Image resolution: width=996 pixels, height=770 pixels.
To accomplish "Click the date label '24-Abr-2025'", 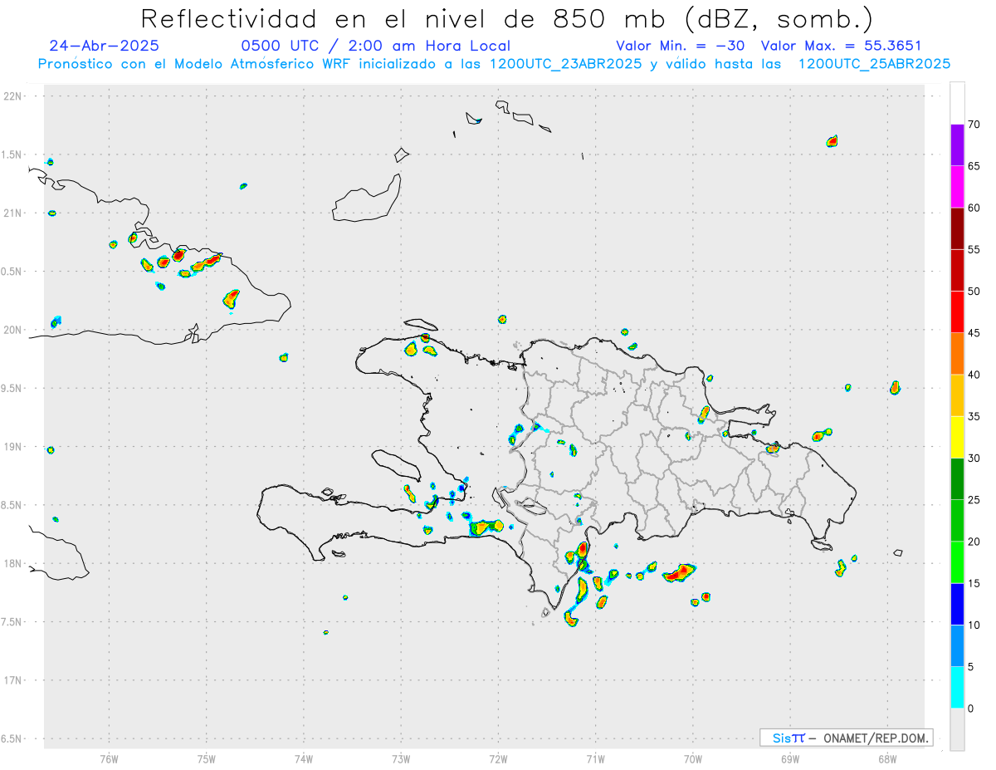I will [104, 46].
